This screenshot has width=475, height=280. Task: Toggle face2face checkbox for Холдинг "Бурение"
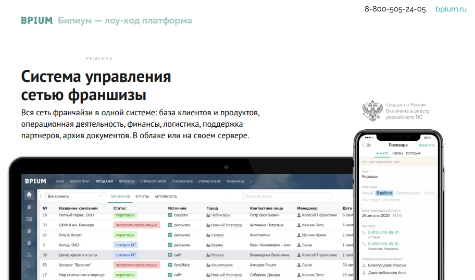click(x=170, y=265)
